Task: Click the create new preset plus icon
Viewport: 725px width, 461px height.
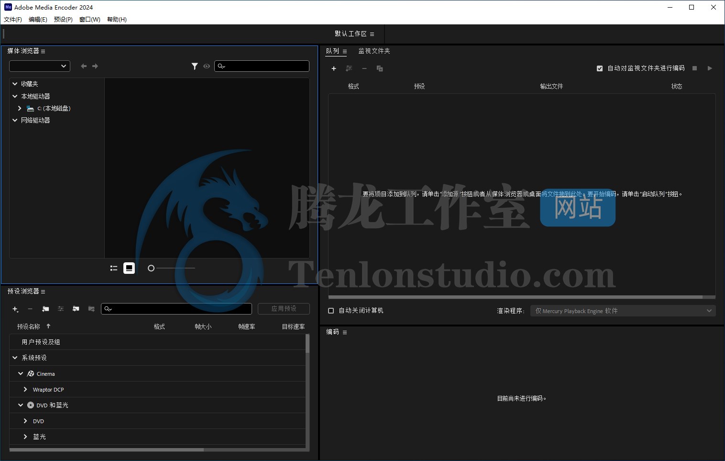Action: pyautogui.click(x=15, y=309)
